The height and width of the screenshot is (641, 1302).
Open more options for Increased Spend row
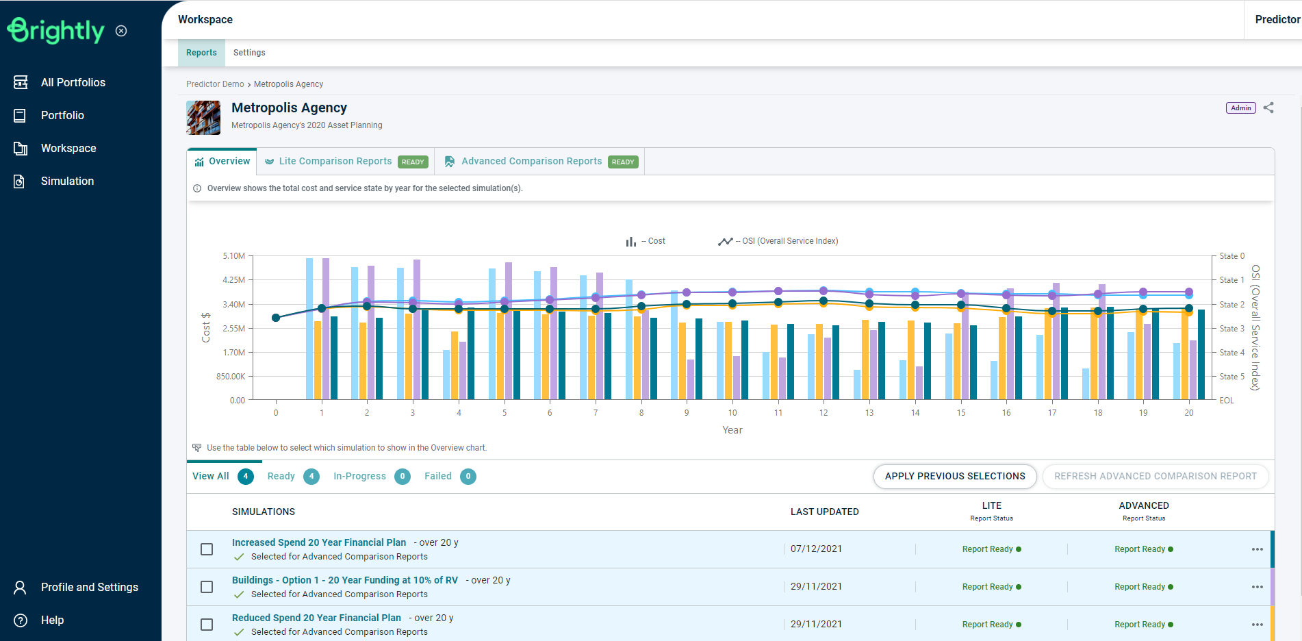coord(1257,549)
